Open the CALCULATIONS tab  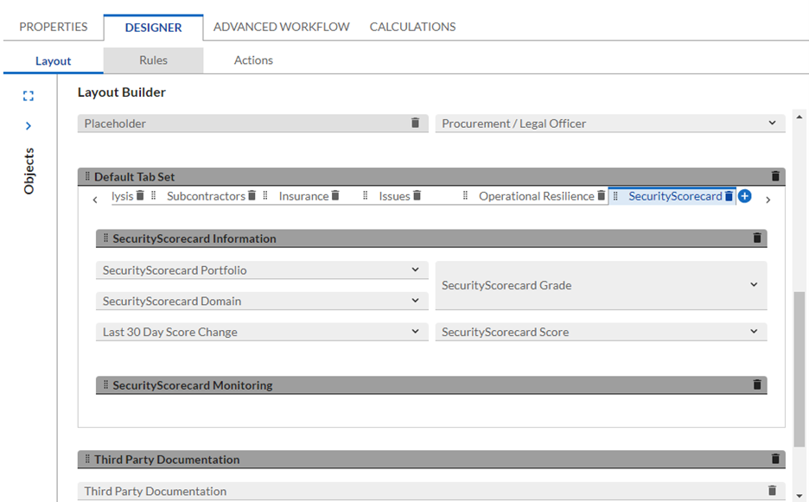click(412, 27)
